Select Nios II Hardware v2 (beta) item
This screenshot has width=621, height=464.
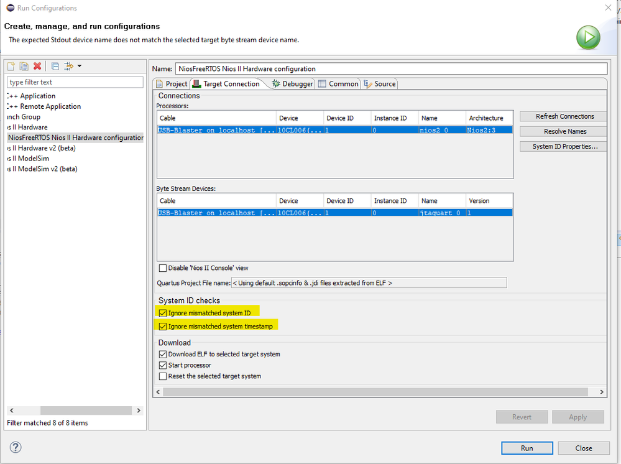pos(41,148)
